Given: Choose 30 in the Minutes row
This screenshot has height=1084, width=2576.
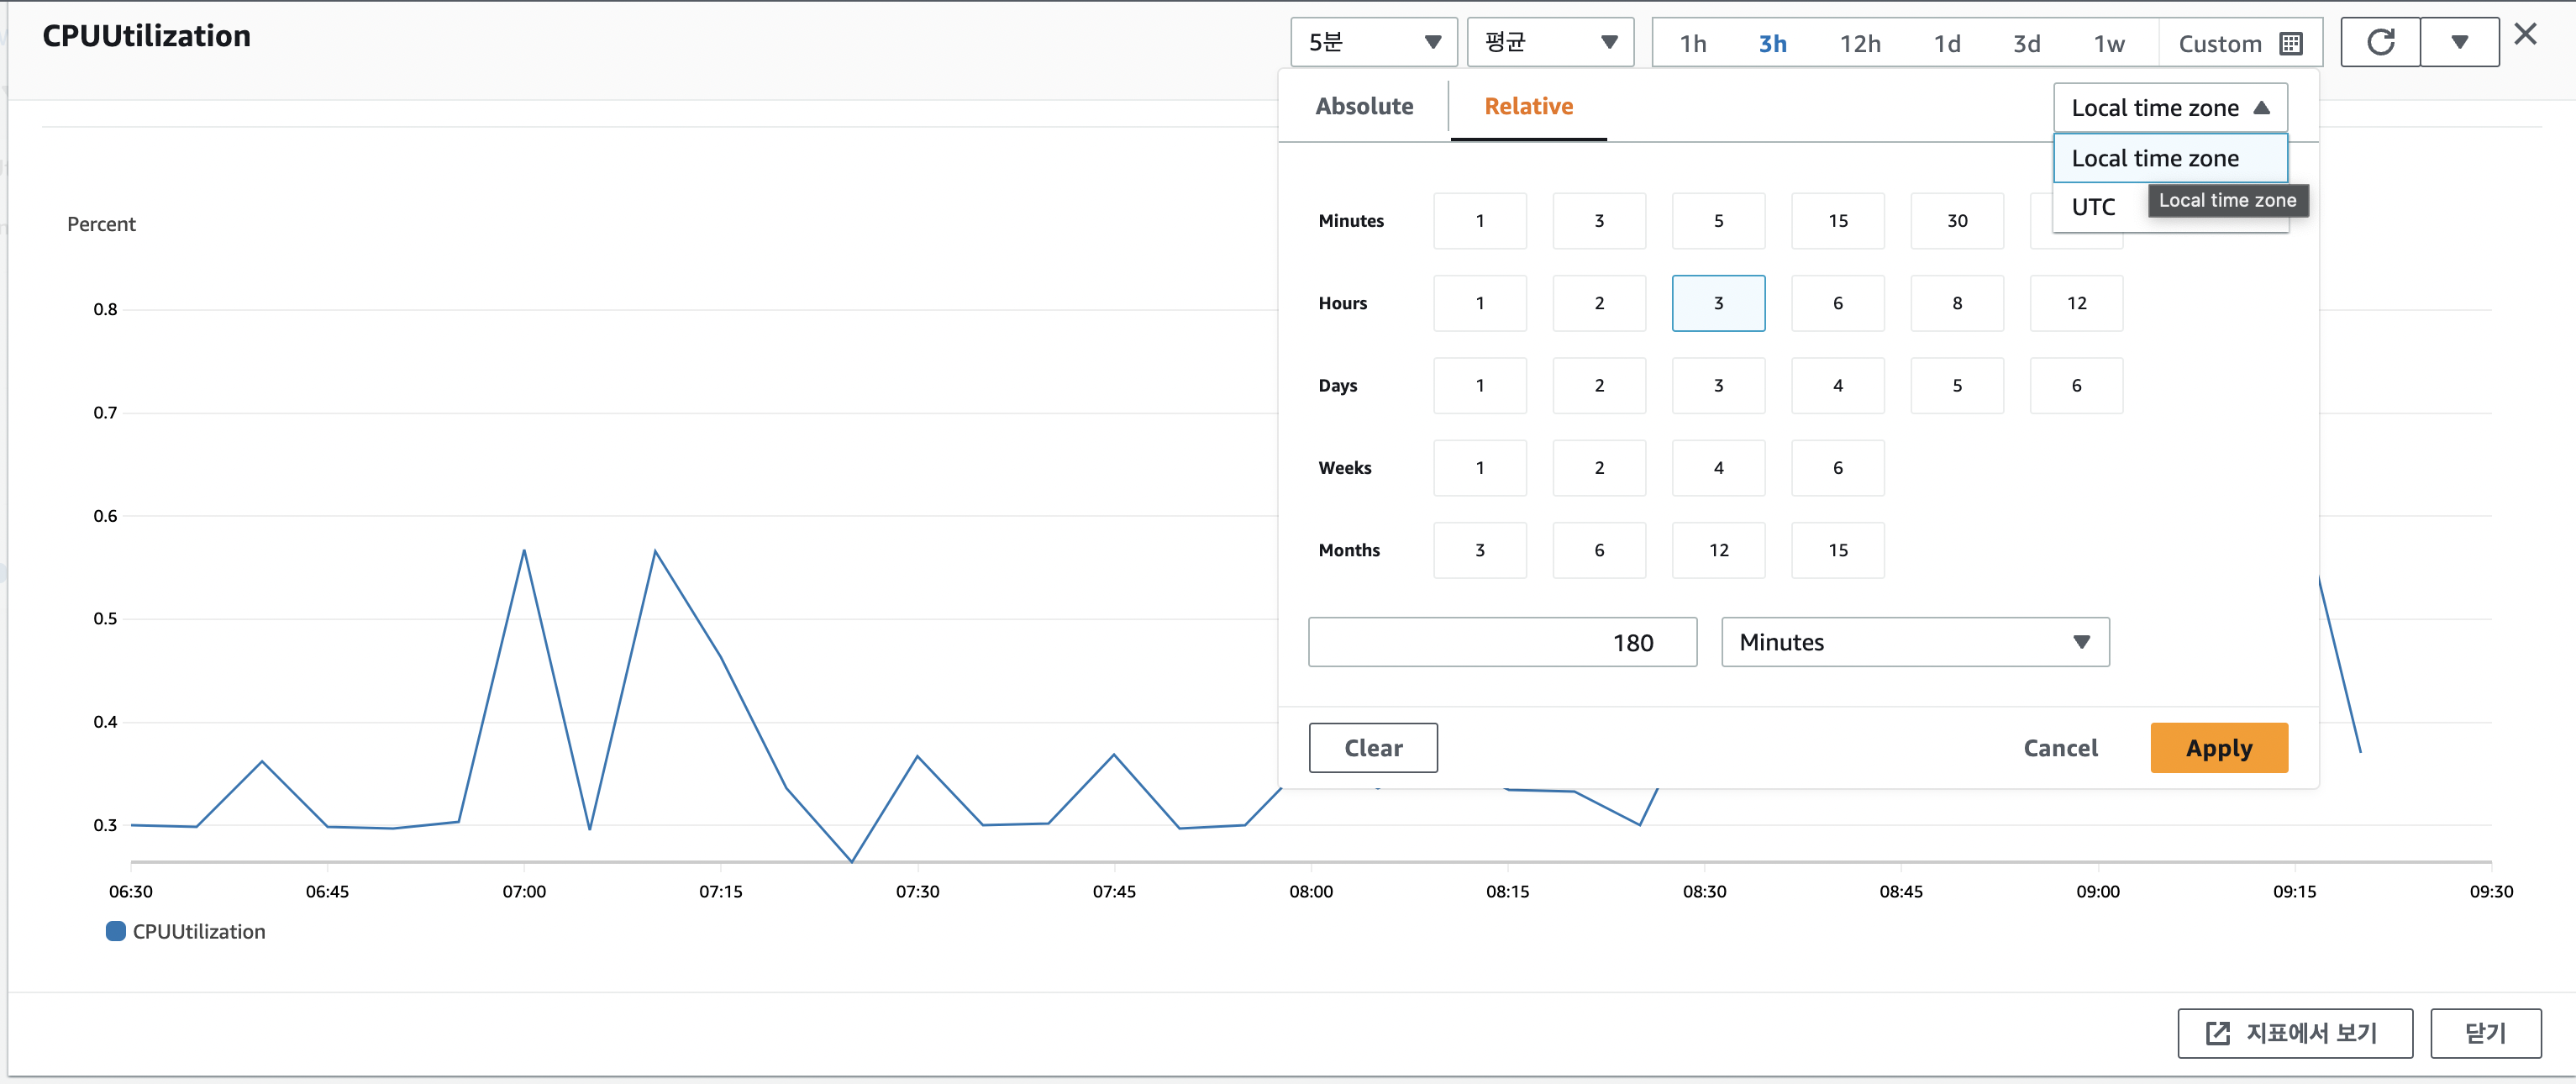Looking at the screenshot, I should point(1956,221).
